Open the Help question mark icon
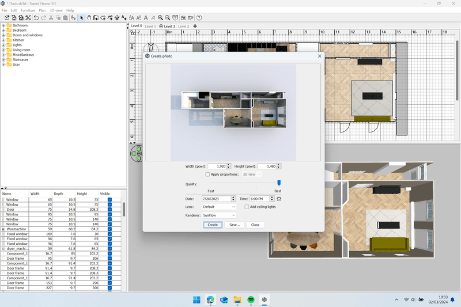 point(198,18)
